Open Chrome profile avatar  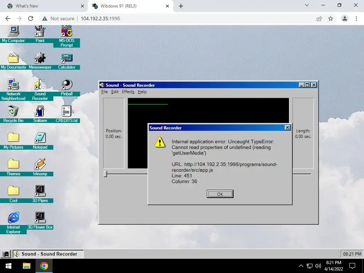345,18
